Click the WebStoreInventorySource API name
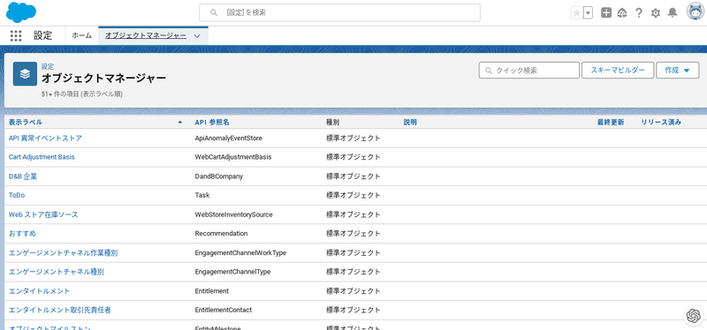The height and width of the screenshot is (330, 707). click(233, 214)
